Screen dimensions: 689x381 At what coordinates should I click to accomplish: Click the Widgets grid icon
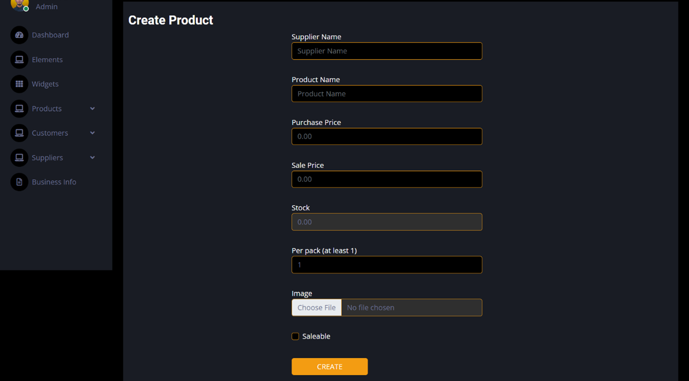click(19, 84)
